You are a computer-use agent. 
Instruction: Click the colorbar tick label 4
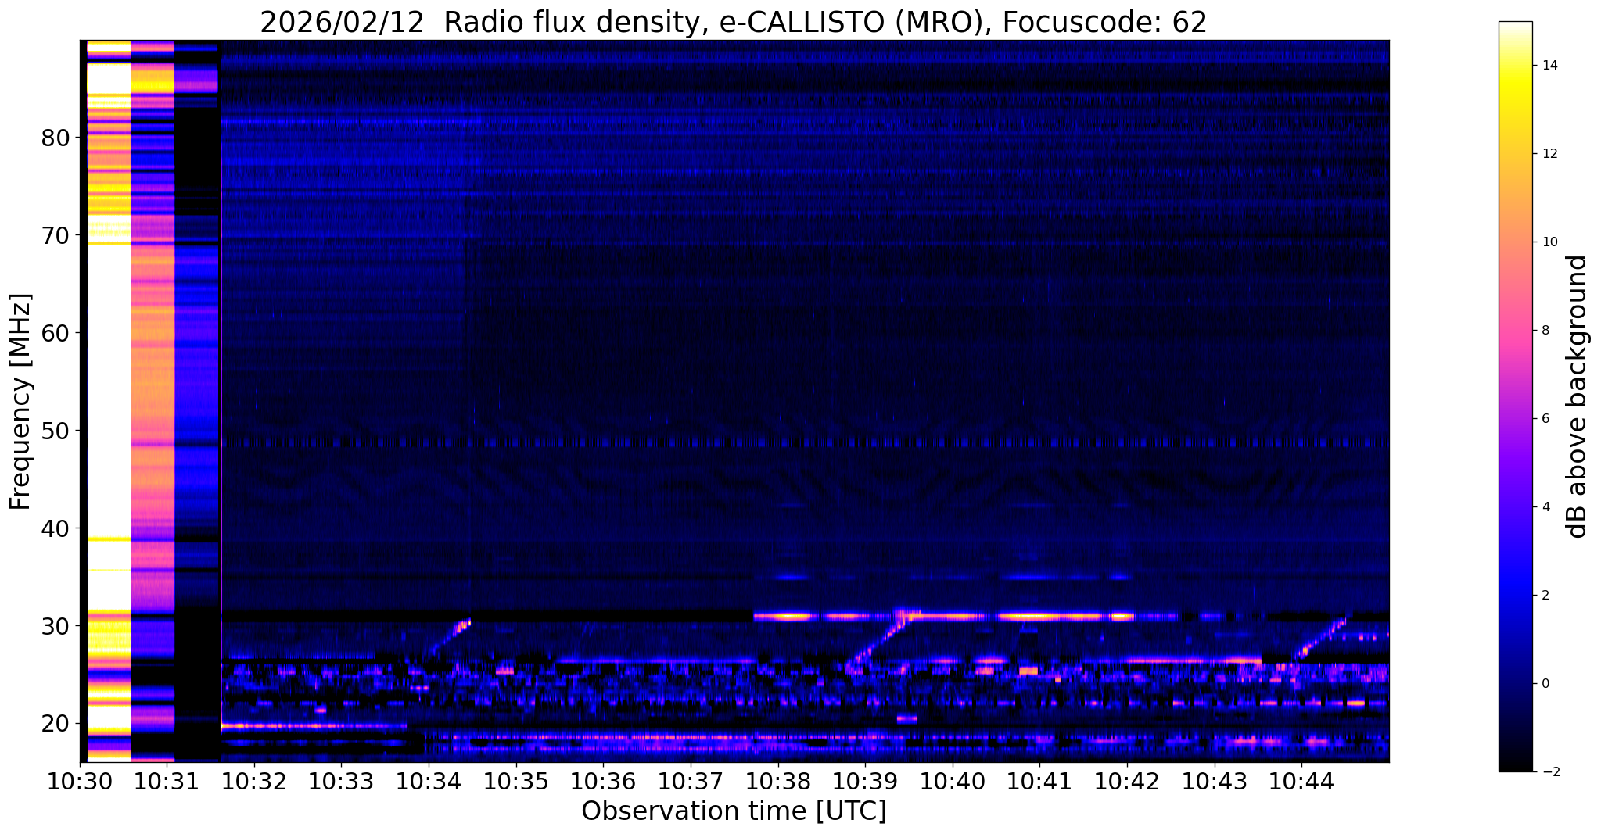pos(1545,507)
